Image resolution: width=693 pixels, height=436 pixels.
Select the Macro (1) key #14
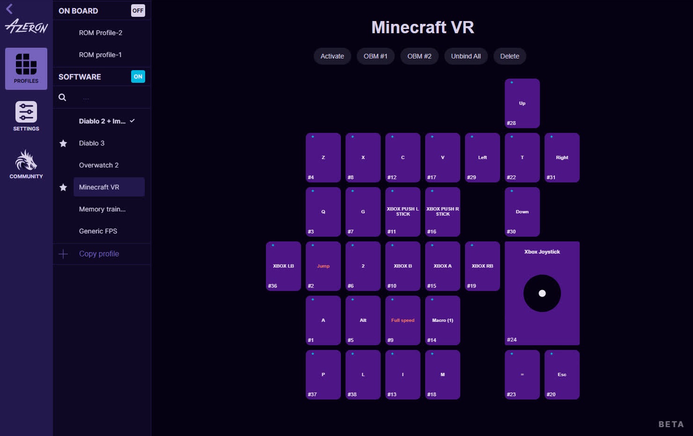(443, 320)
